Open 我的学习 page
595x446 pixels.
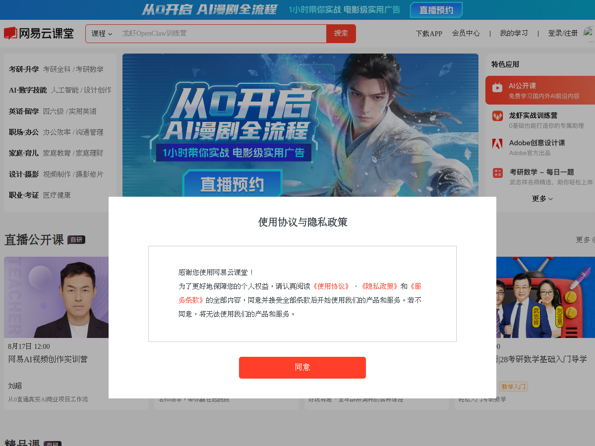pos(514,33)
